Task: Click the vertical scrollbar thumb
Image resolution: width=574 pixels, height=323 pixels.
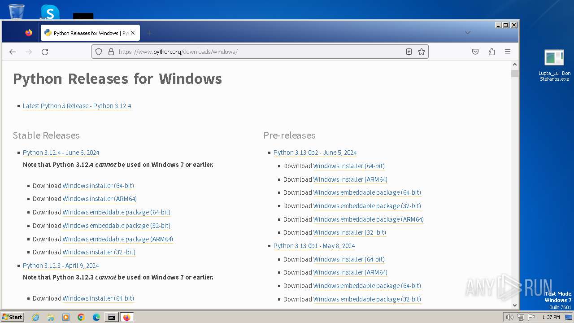Action: pos(515,74)
